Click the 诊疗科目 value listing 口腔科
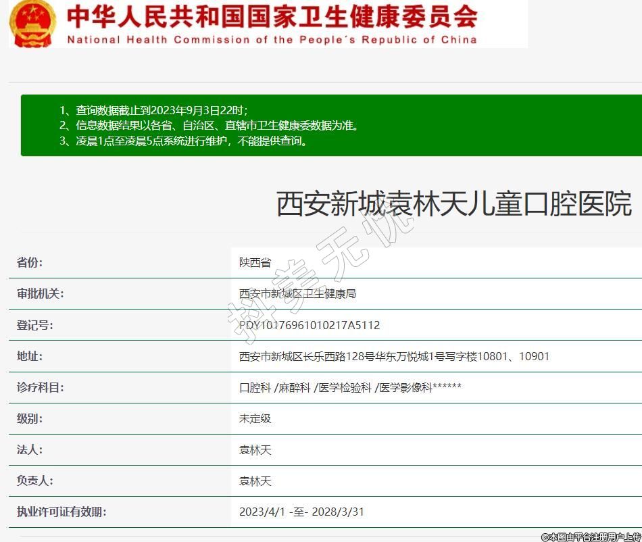 pyautogui.click(x=350, y=387)
